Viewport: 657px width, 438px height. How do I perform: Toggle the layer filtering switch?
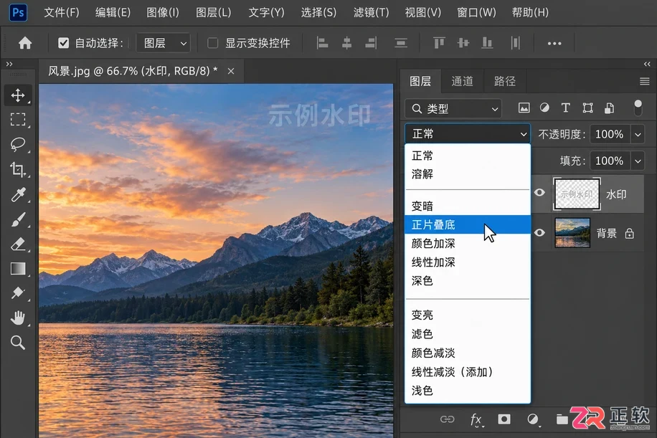click(x=638, y=108)
